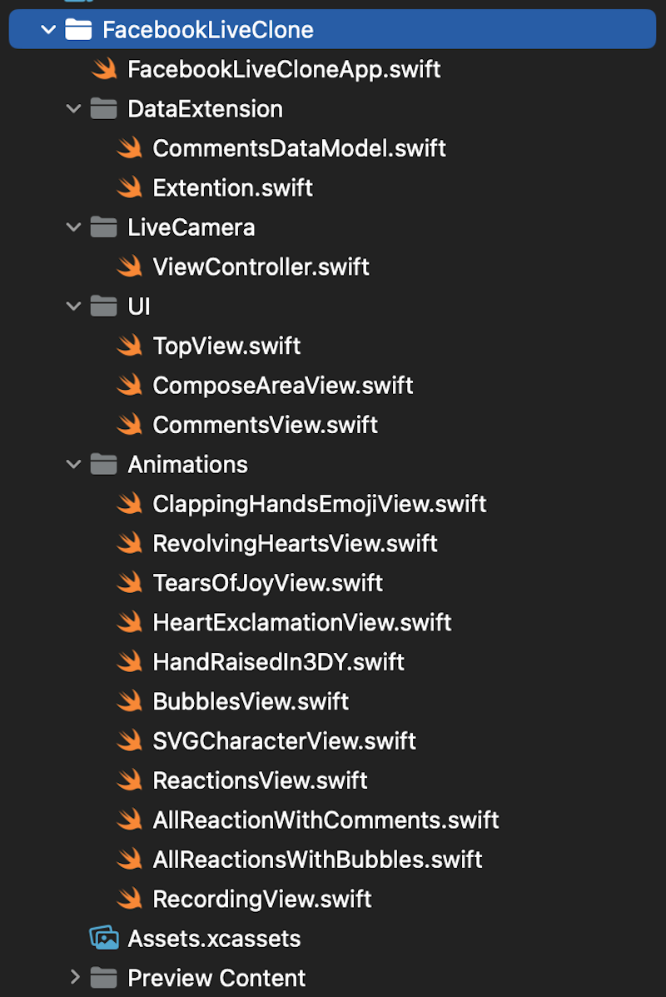Select the ReactionsView.swift file

pyautogui.click(x=260, y=780)
